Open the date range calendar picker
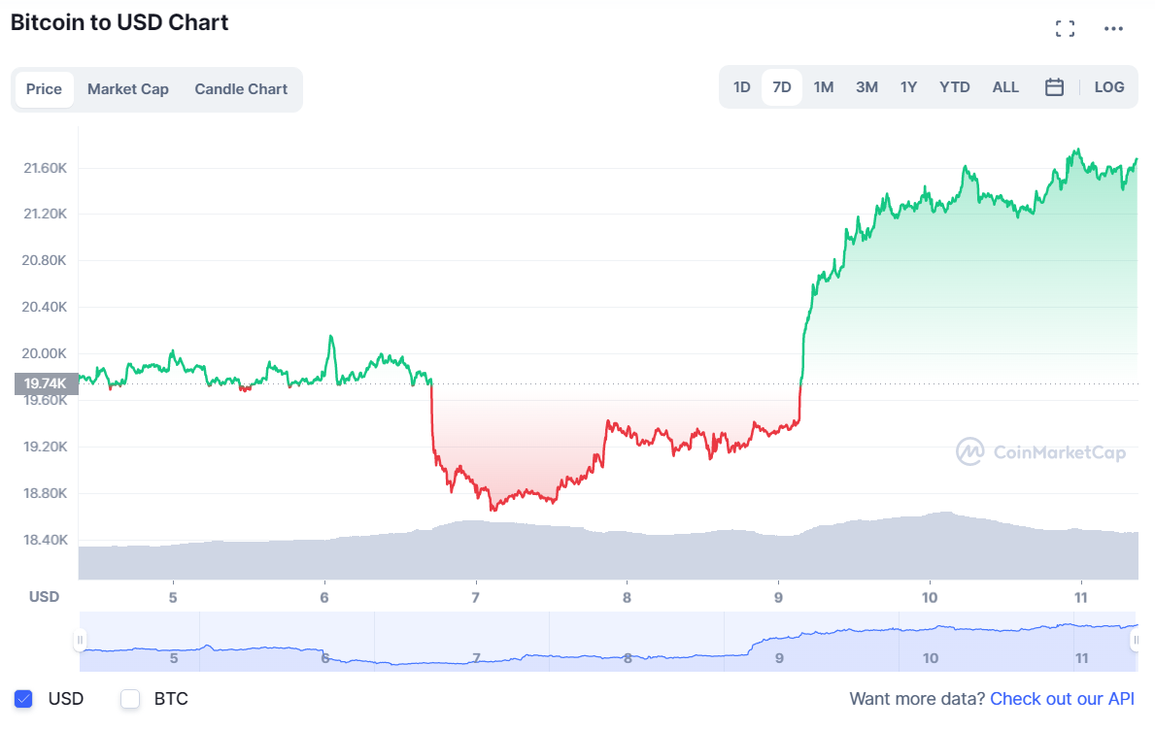Viewport: 1155px width, 730px height. click(x=1055, y=86)
